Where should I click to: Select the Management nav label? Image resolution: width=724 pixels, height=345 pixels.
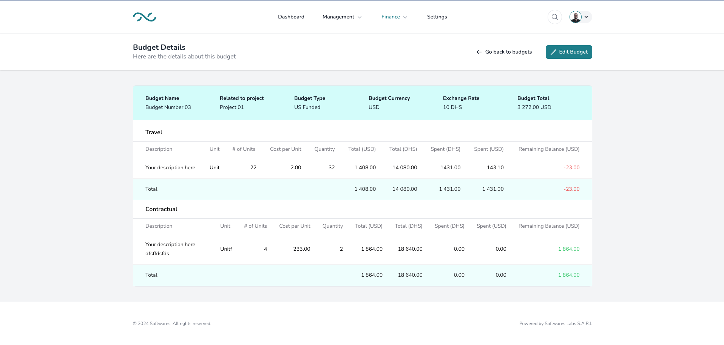click(x=338, y=17)
